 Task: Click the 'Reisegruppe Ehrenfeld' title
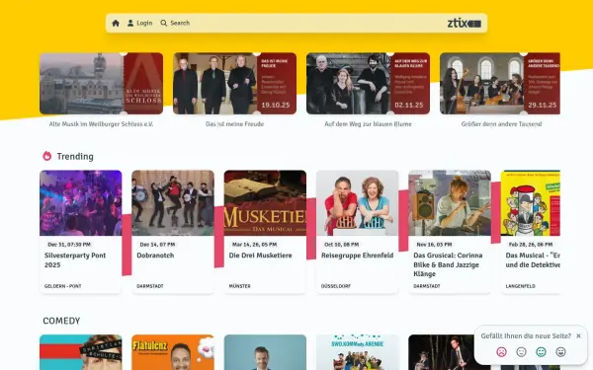point(358,256)
